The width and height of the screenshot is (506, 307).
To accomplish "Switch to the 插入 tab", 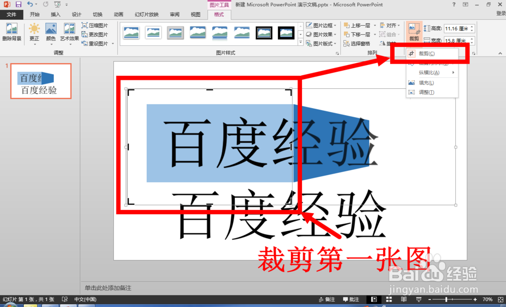I will pyautogui.click(x=56, y=15).
